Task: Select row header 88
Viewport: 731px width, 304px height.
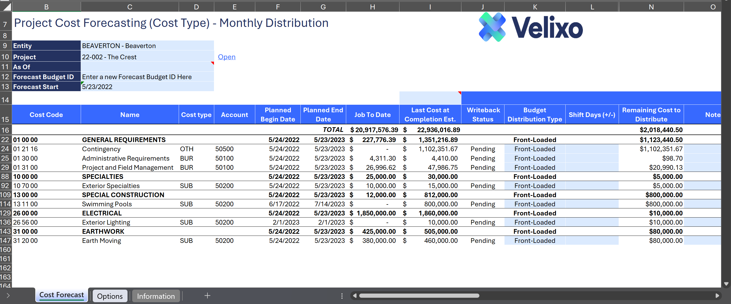Action: (5, 176)
